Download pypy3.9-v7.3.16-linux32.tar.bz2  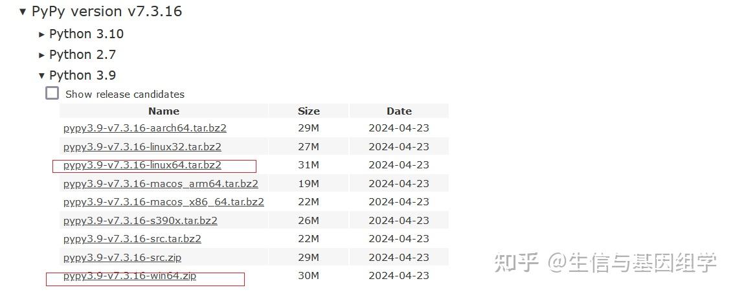click(x=142, y=147)
